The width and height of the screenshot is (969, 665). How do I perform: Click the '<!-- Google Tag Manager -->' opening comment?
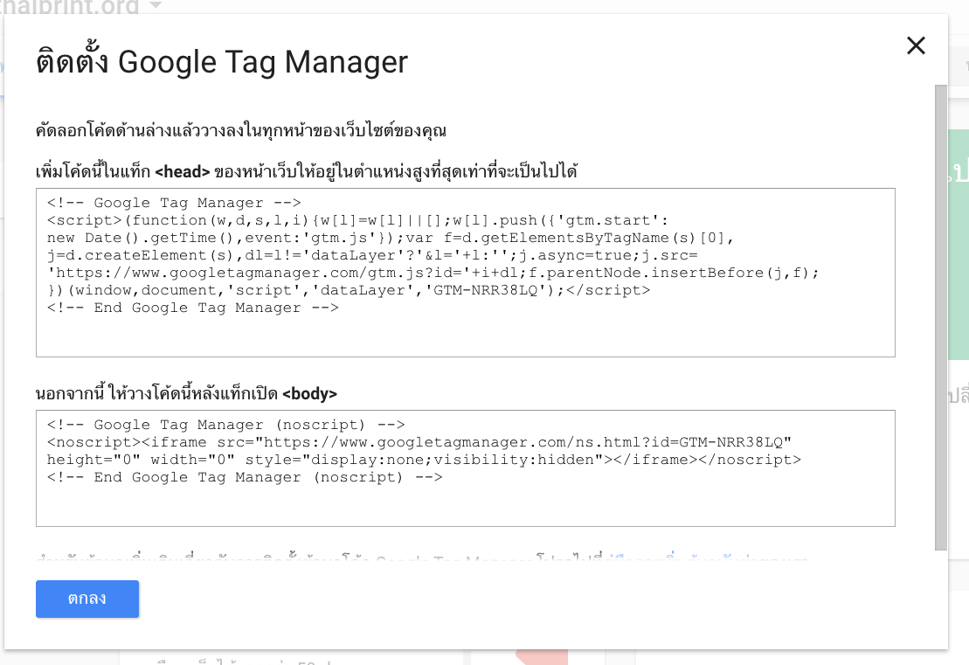point(174,203)
